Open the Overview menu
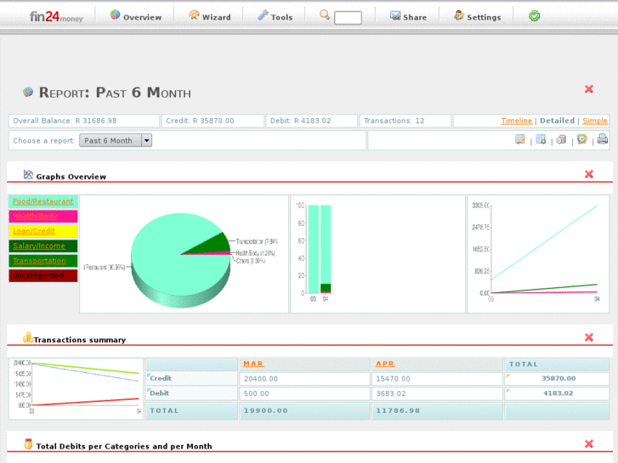Viewport: 618px width, 463px height. pyautogui.click(x=136, y=16)
